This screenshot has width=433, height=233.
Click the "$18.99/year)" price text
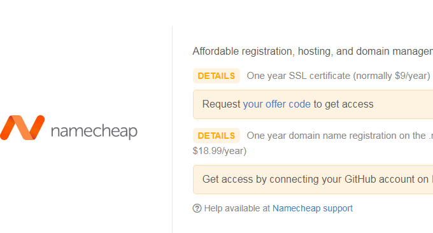point(220,151)
